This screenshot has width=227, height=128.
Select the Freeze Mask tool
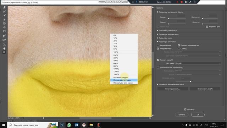4,36
